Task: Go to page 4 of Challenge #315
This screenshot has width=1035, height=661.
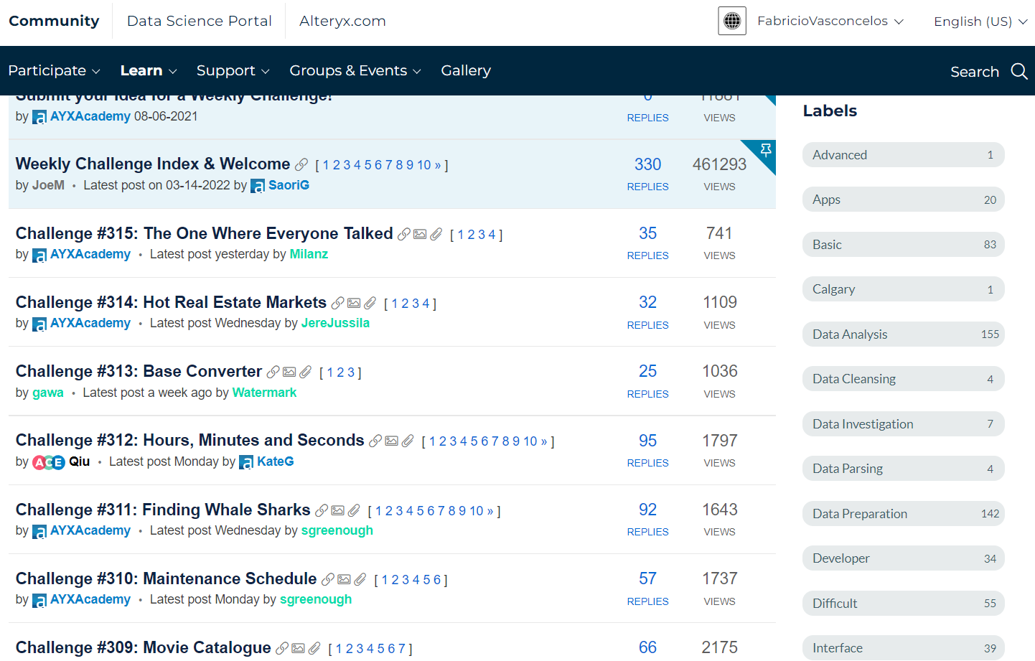Action: coord(492,235)
